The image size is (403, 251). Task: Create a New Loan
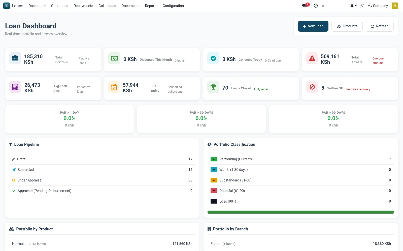(x=313, y=26)
